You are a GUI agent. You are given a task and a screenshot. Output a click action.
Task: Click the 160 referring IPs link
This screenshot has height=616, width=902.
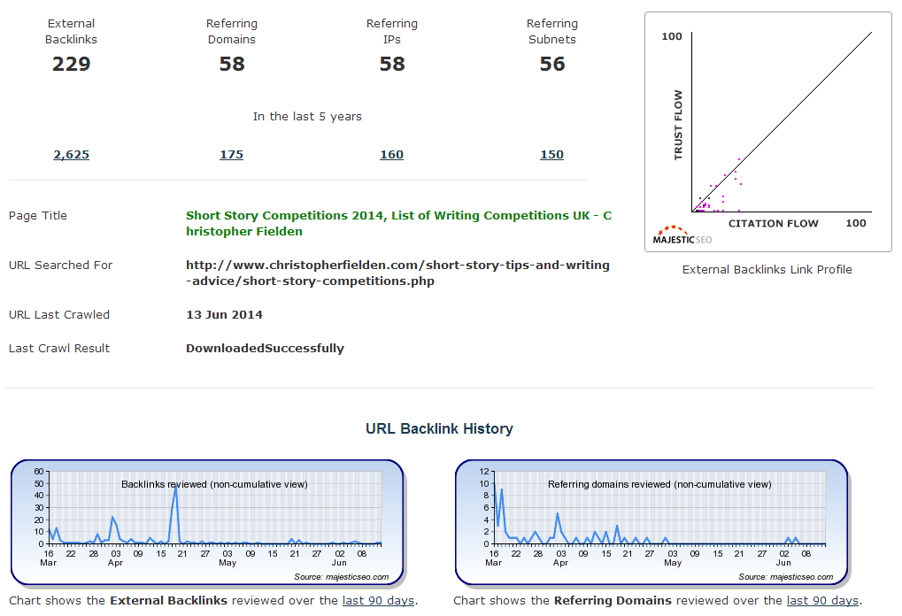click(392, 155)
